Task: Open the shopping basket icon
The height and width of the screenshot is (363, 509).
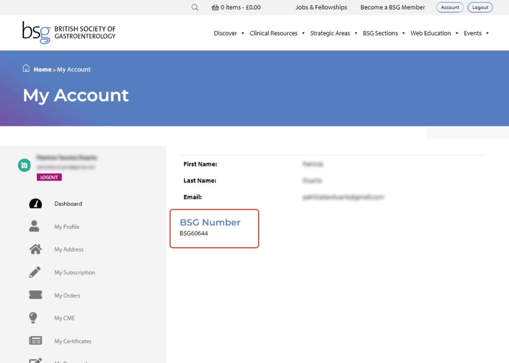Action: pyautogui.click(x=215, y=7)
